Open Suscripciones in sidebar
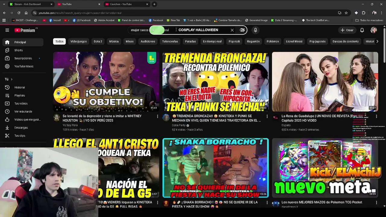 coord(23,58)
